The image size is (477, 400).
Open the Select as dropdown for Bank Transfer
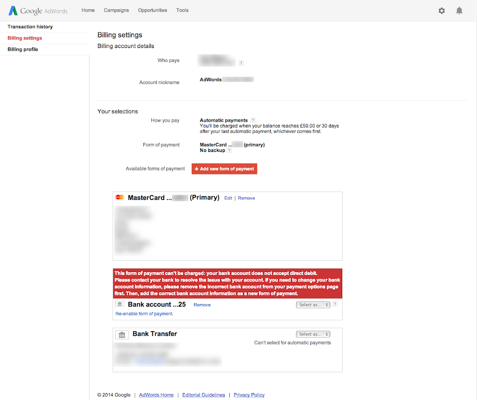pos(313,334)
